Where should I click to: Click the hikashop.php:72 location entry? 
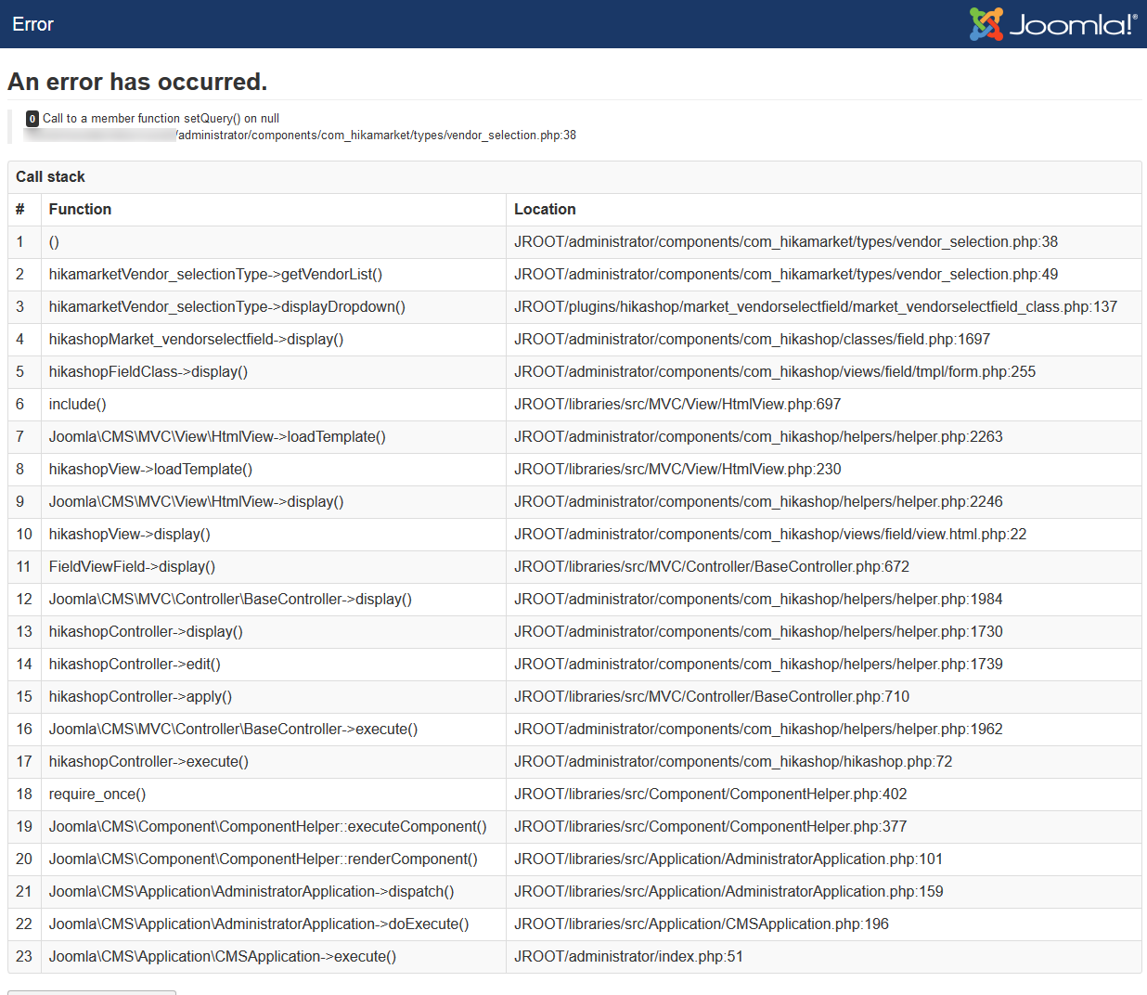pyautogui.click(x=733, y=762)
